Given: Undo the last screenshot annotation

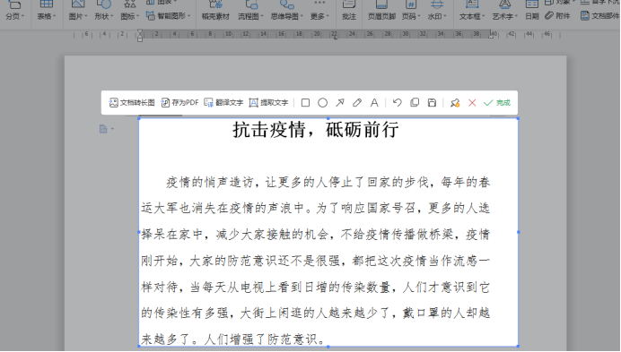Looking at the screenshot, I should click(x=398, y=103).
